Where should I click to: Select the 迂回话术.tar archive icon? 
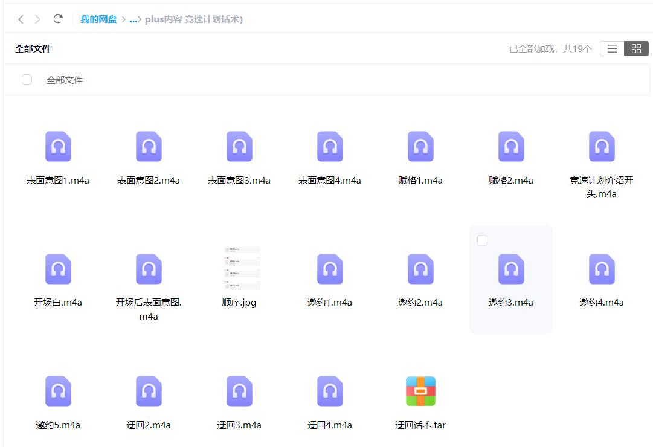[x=420, y=391]
